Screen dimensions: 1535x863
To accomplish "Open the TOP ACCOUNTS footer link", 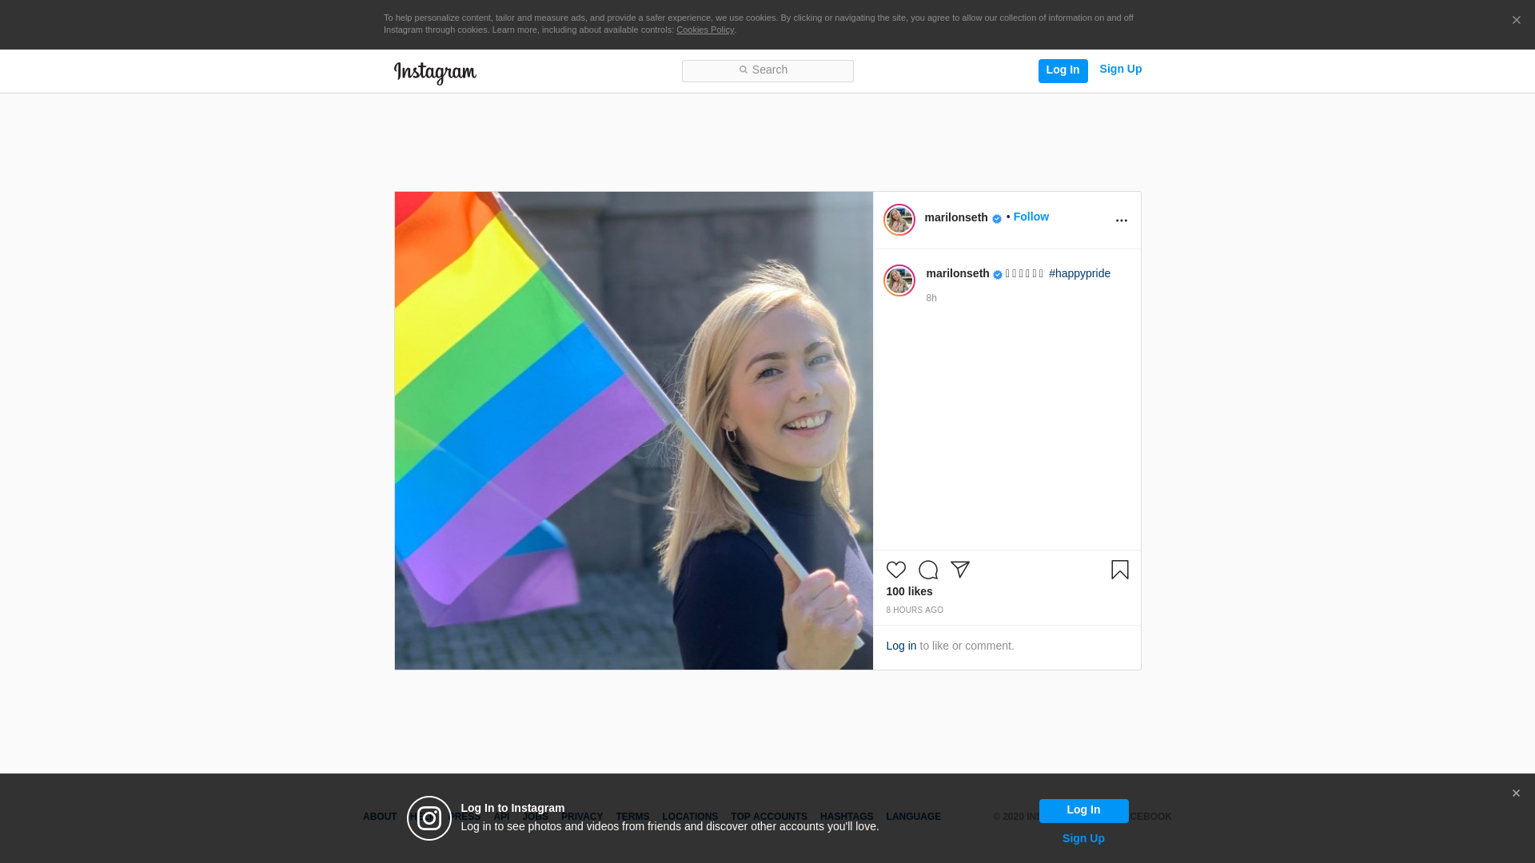I will [x=768, y=817].
